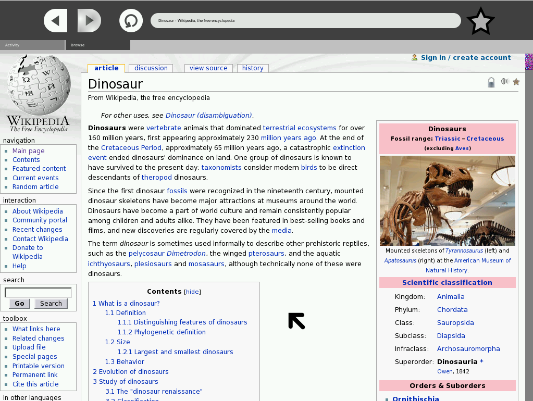Select the view source tab
Viewport: 533px width, 401px height.
pos(208,68)
